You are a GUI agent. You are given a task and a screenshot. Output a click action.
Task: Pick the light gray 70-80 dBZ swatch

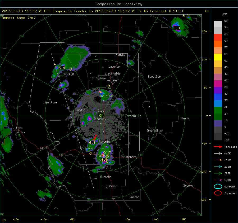(x=218, y=24)
